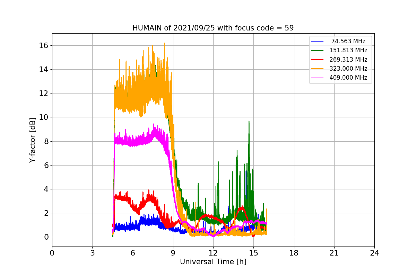Click x-axis tick label '0'
This screenshot has height=277, width=416.
point(52,253)
